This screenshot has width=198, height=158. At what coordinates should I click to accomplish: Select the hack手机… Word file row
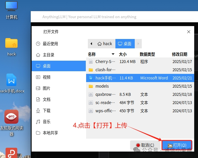[140, 78]
